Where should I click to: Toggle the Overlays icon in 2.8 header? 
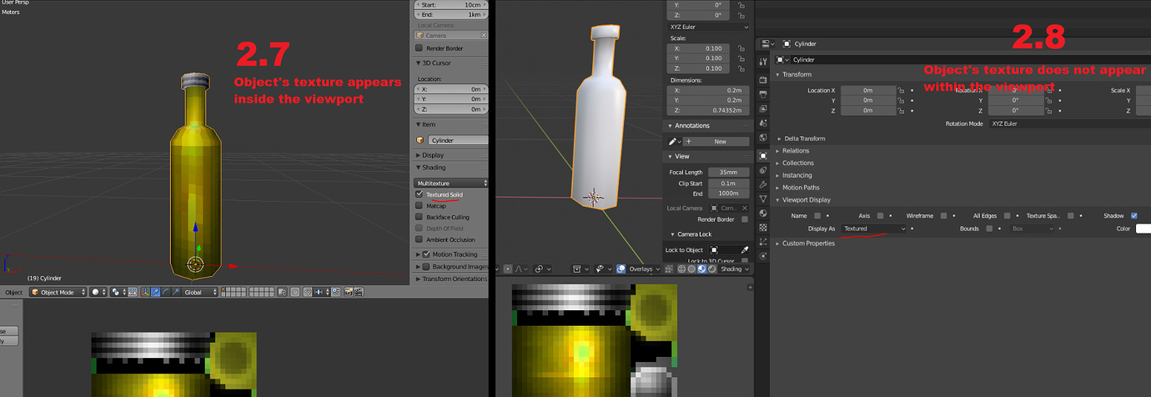pyautogui.click(x=621, y=269)
